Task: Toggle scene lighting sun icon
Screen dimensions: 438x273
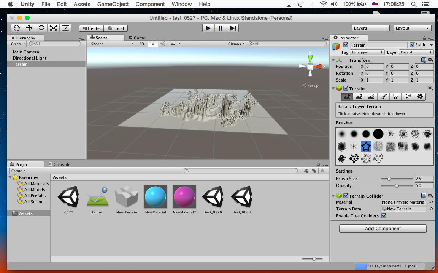Action: (153, 44)
